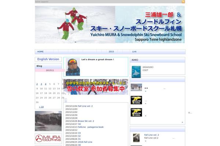Viewport: 220px width, 146px height.
Task: Click the first Snowdolphin Ski School logo thumbnail
Action: point(136,100)
